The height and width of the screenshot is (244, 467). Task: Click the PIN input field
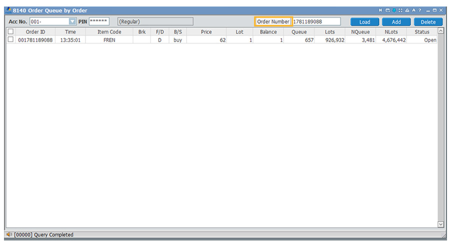99,22
